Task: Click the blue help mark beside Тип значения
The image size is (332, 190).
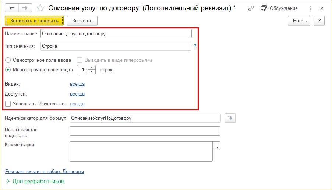Action: [195, 46]
